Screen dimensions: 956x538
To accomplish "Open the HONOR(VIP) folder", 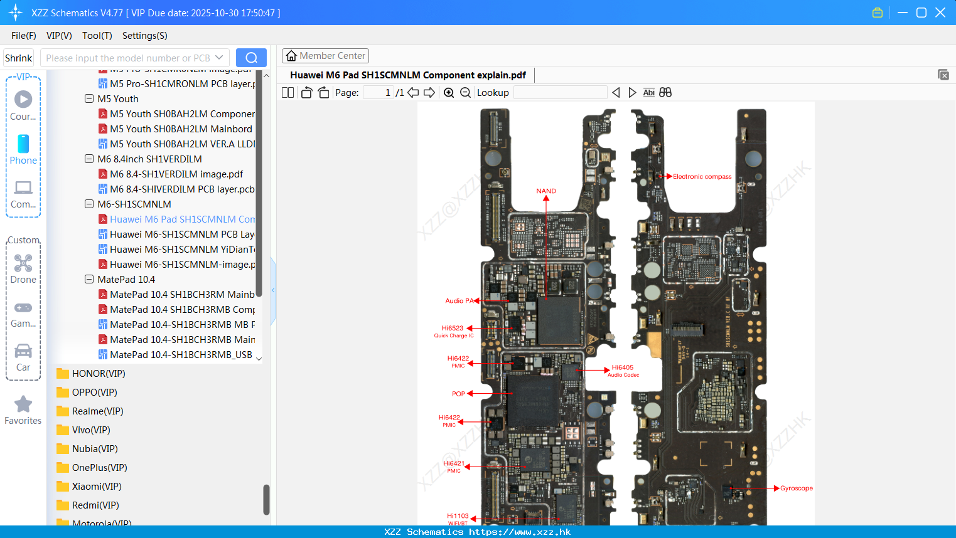I will (91, 373).
